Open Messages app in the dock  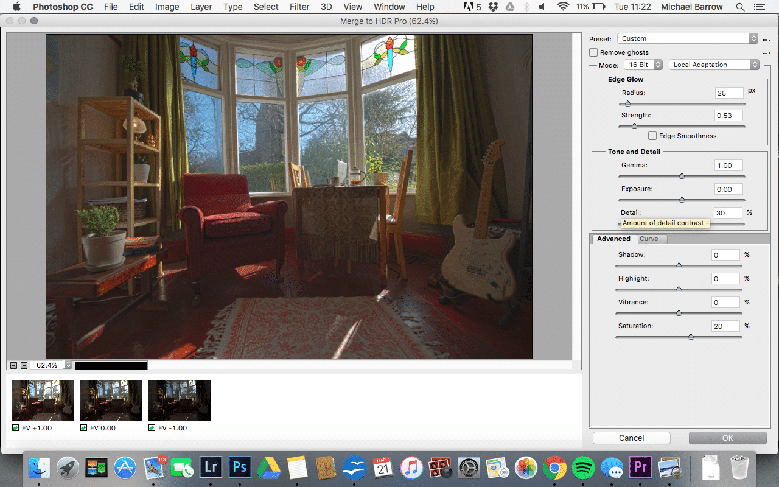pyautogui.click(x=611, y=468)
